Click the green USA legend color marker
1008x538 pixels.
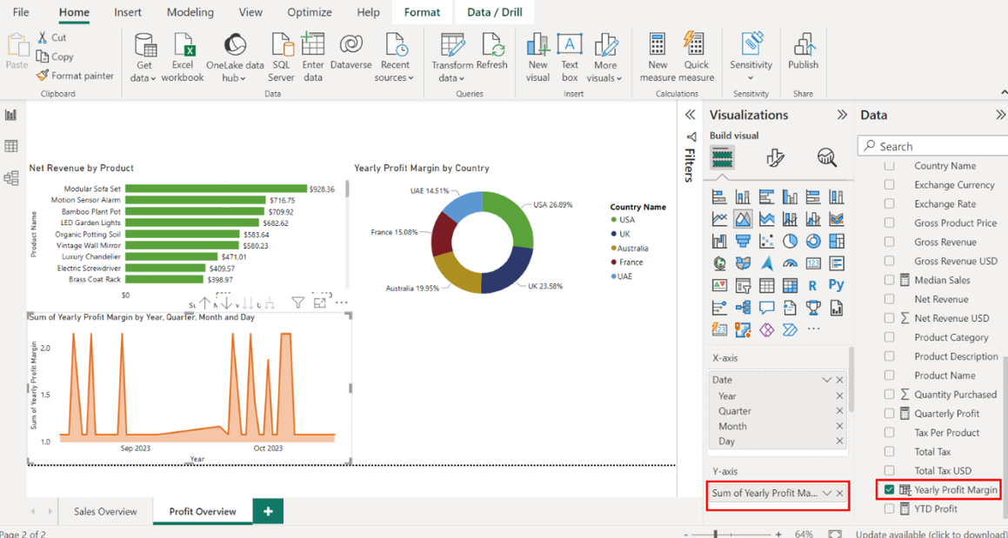click(614, 220)
